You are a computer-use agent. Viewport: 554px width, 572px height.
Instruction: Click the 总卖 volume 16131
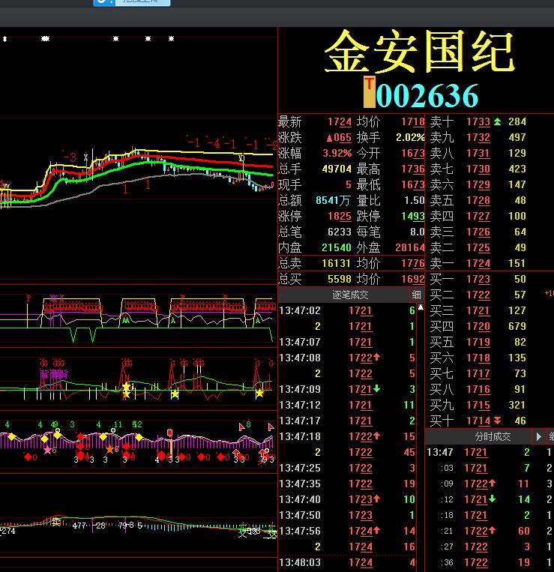pos(336,263)
